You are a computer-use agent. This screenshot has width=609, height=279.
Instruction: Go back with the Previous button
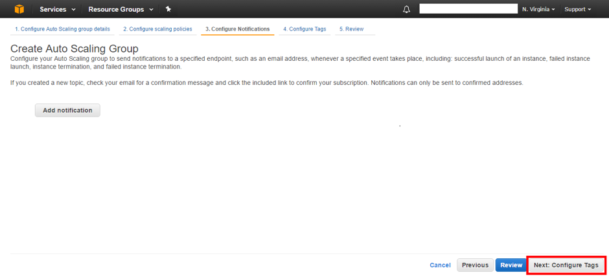(x=475, y=265)
